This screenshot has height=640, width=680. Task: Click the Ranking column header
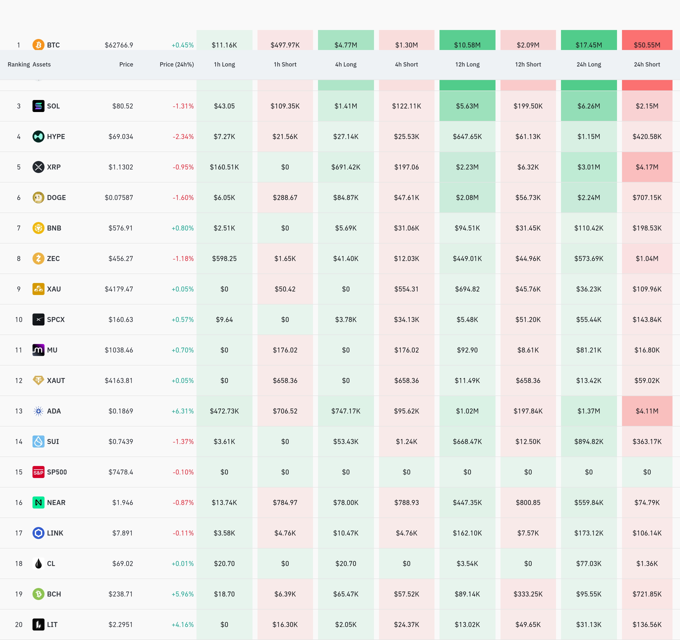(19, 64)
